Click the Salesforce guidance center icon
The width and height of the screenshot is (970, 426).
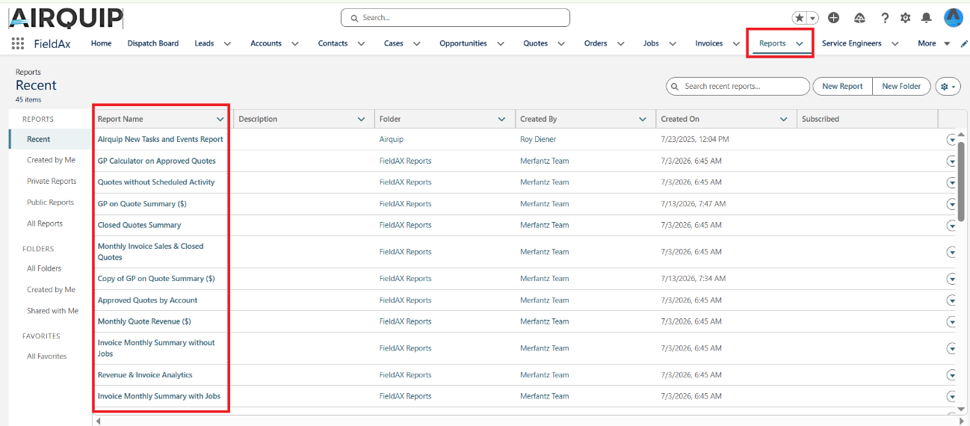coord(859,18)
